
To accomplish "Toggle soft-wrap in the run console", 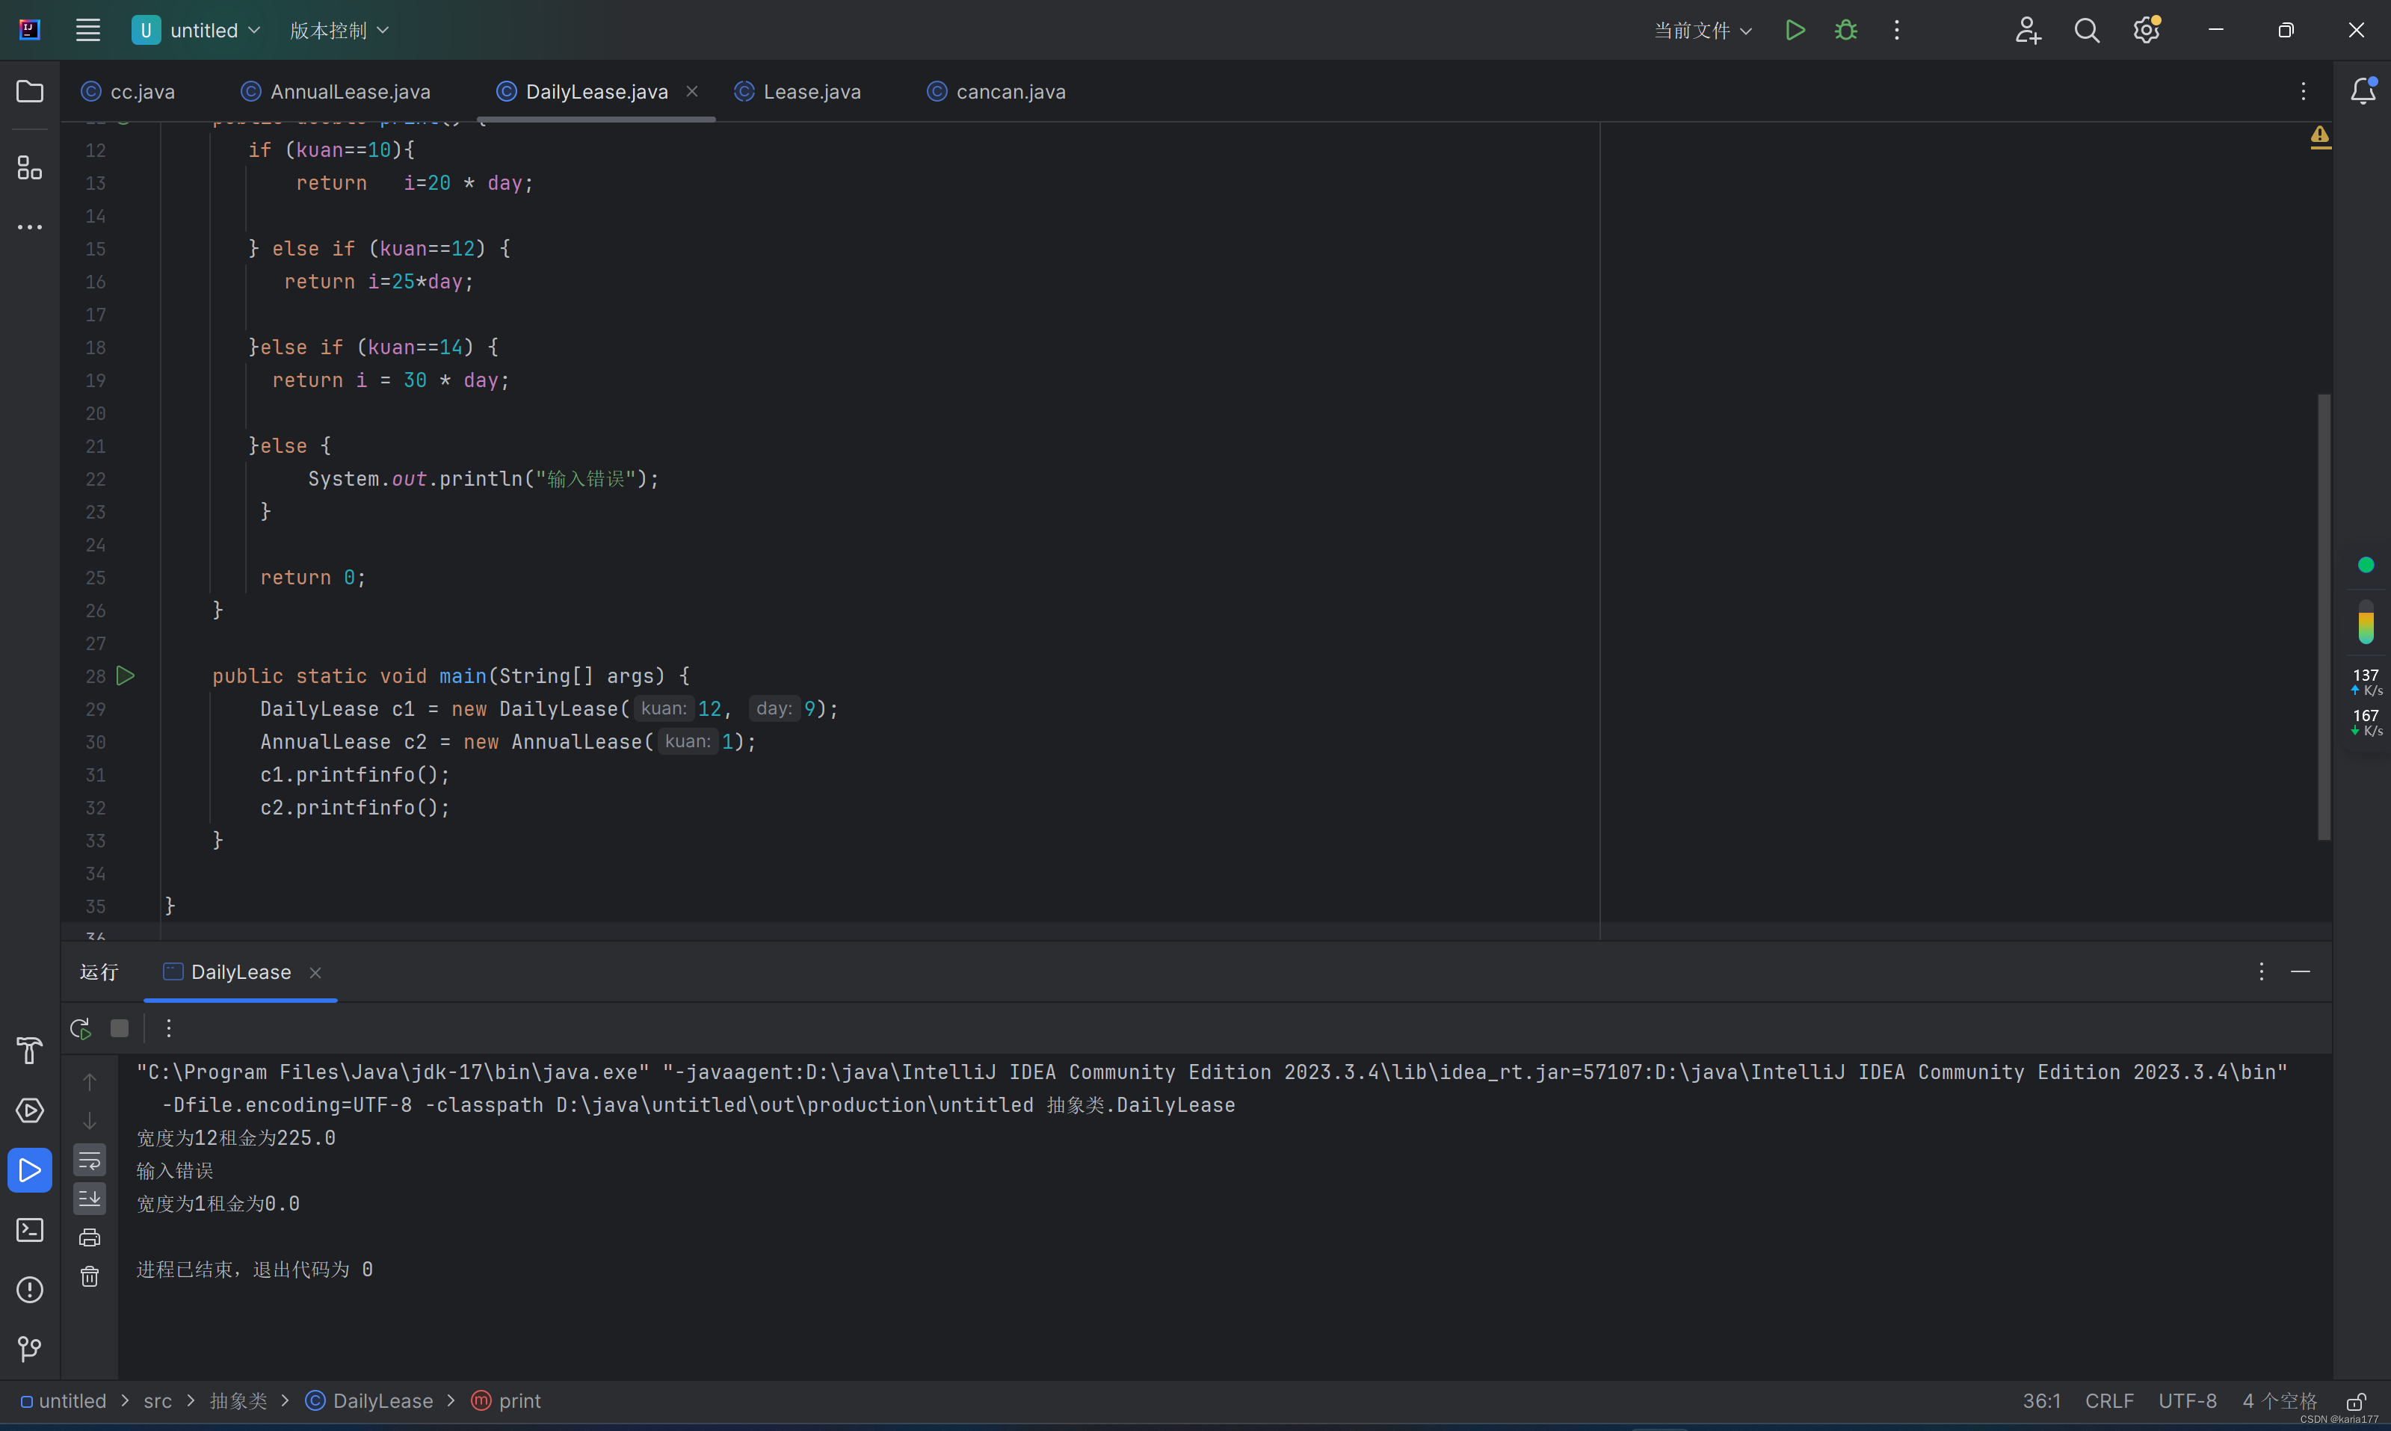I will [x=90, y=1160].
